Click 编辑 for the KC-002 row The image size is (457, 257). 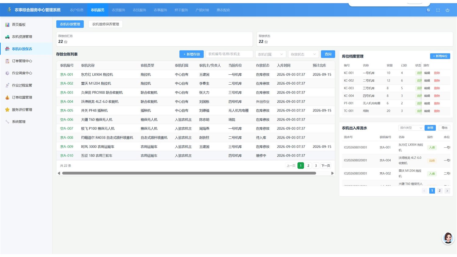pos(427,81)
